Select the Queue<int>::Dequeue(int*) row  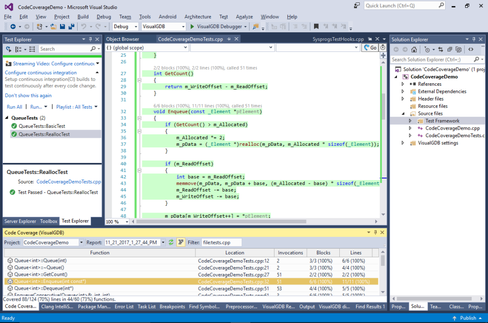(192, 288)
